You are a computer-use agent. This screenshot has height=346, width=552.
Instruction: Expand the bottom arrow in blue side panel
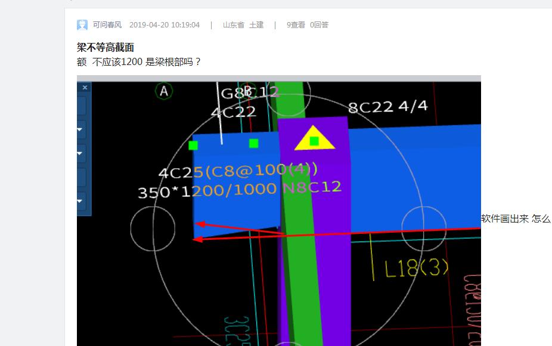pos(80,201)
